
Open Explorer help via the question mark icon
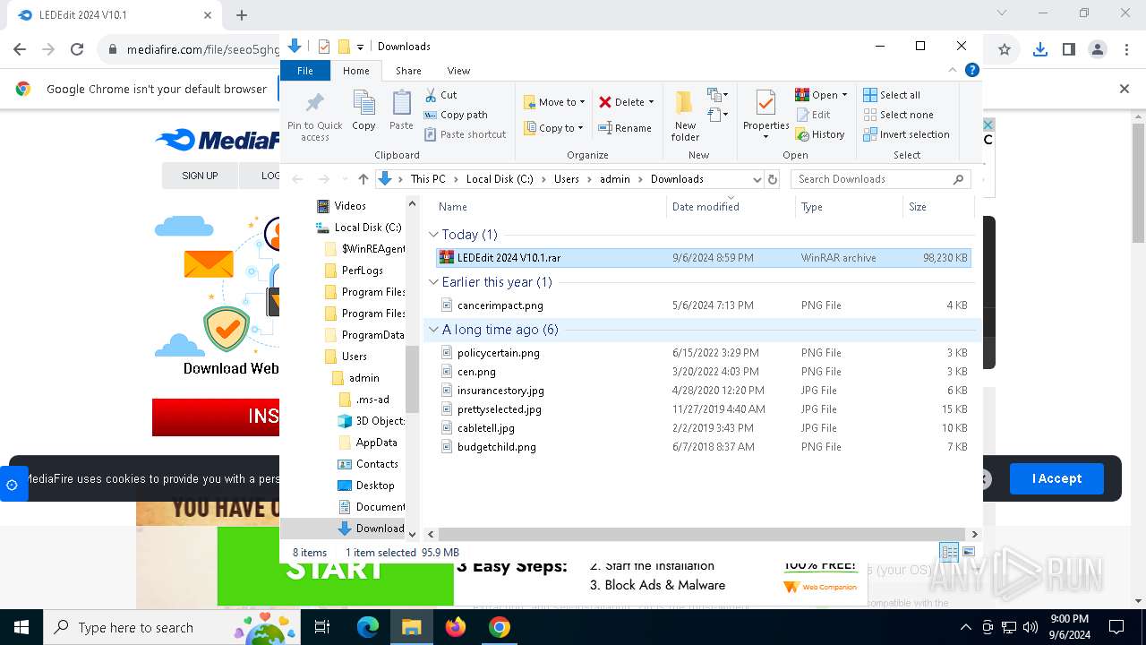point(971,70)
